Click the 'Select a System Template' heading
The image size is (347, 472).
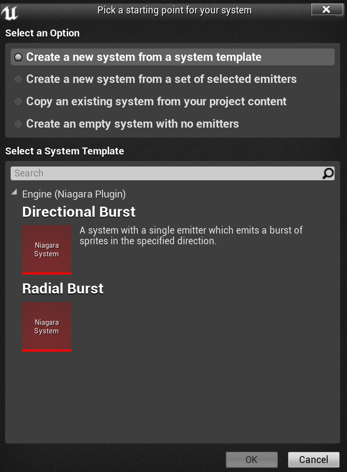pos(65,151)
